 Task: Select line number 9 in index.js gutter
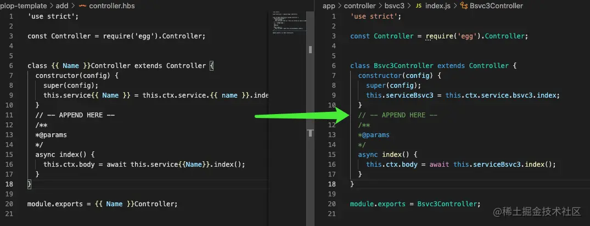pyautogui.click(x=334, y=95)
